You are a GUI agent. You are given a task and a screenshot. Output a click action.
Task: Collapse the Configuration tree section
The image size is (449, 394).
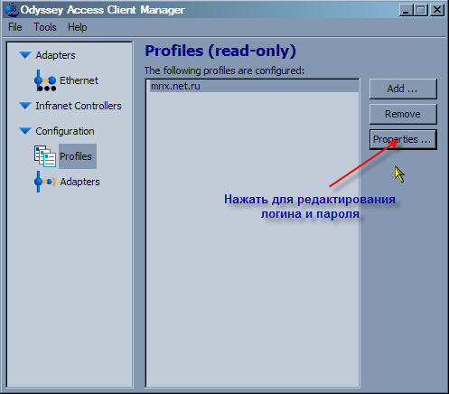25,131
